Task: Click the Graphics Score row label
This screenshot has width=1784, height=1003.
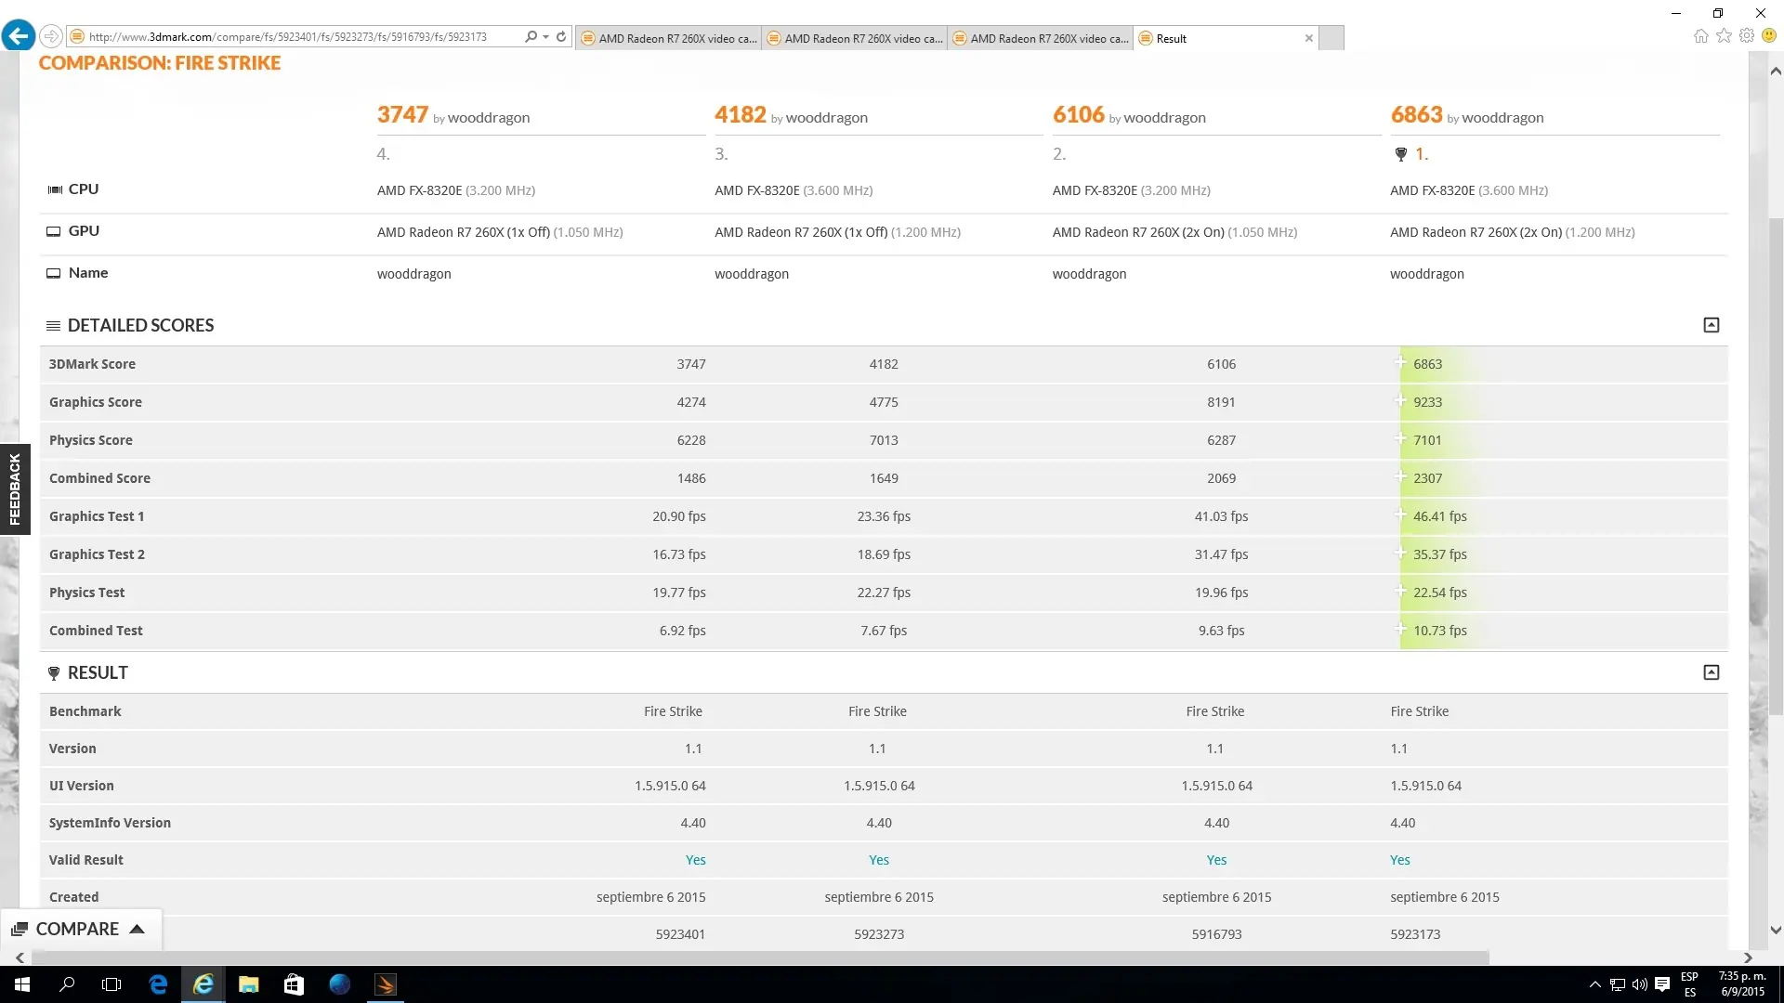Action: coord(96,402)
